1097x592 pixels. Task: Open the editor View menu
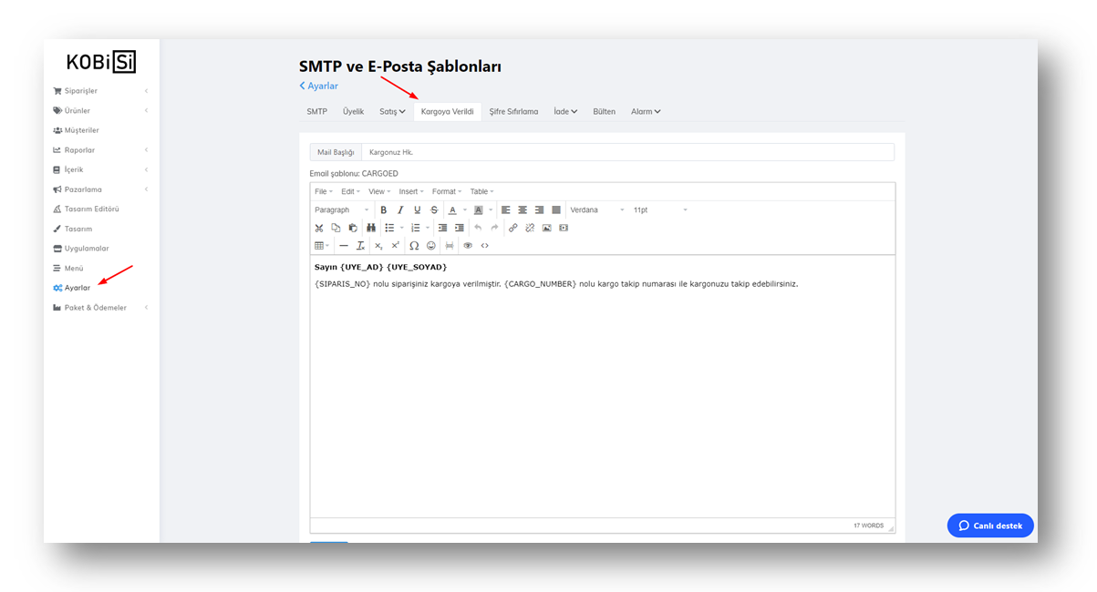[378, 191]
